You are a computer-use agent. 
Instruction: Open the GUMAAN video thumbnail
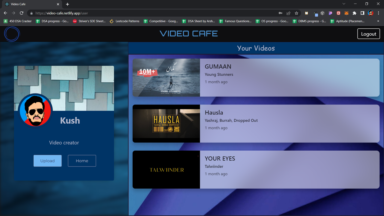pos(166,78)
